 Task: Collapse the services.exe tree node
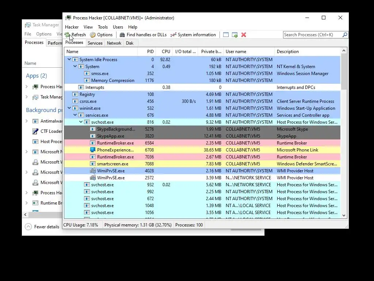click(75, 115)
